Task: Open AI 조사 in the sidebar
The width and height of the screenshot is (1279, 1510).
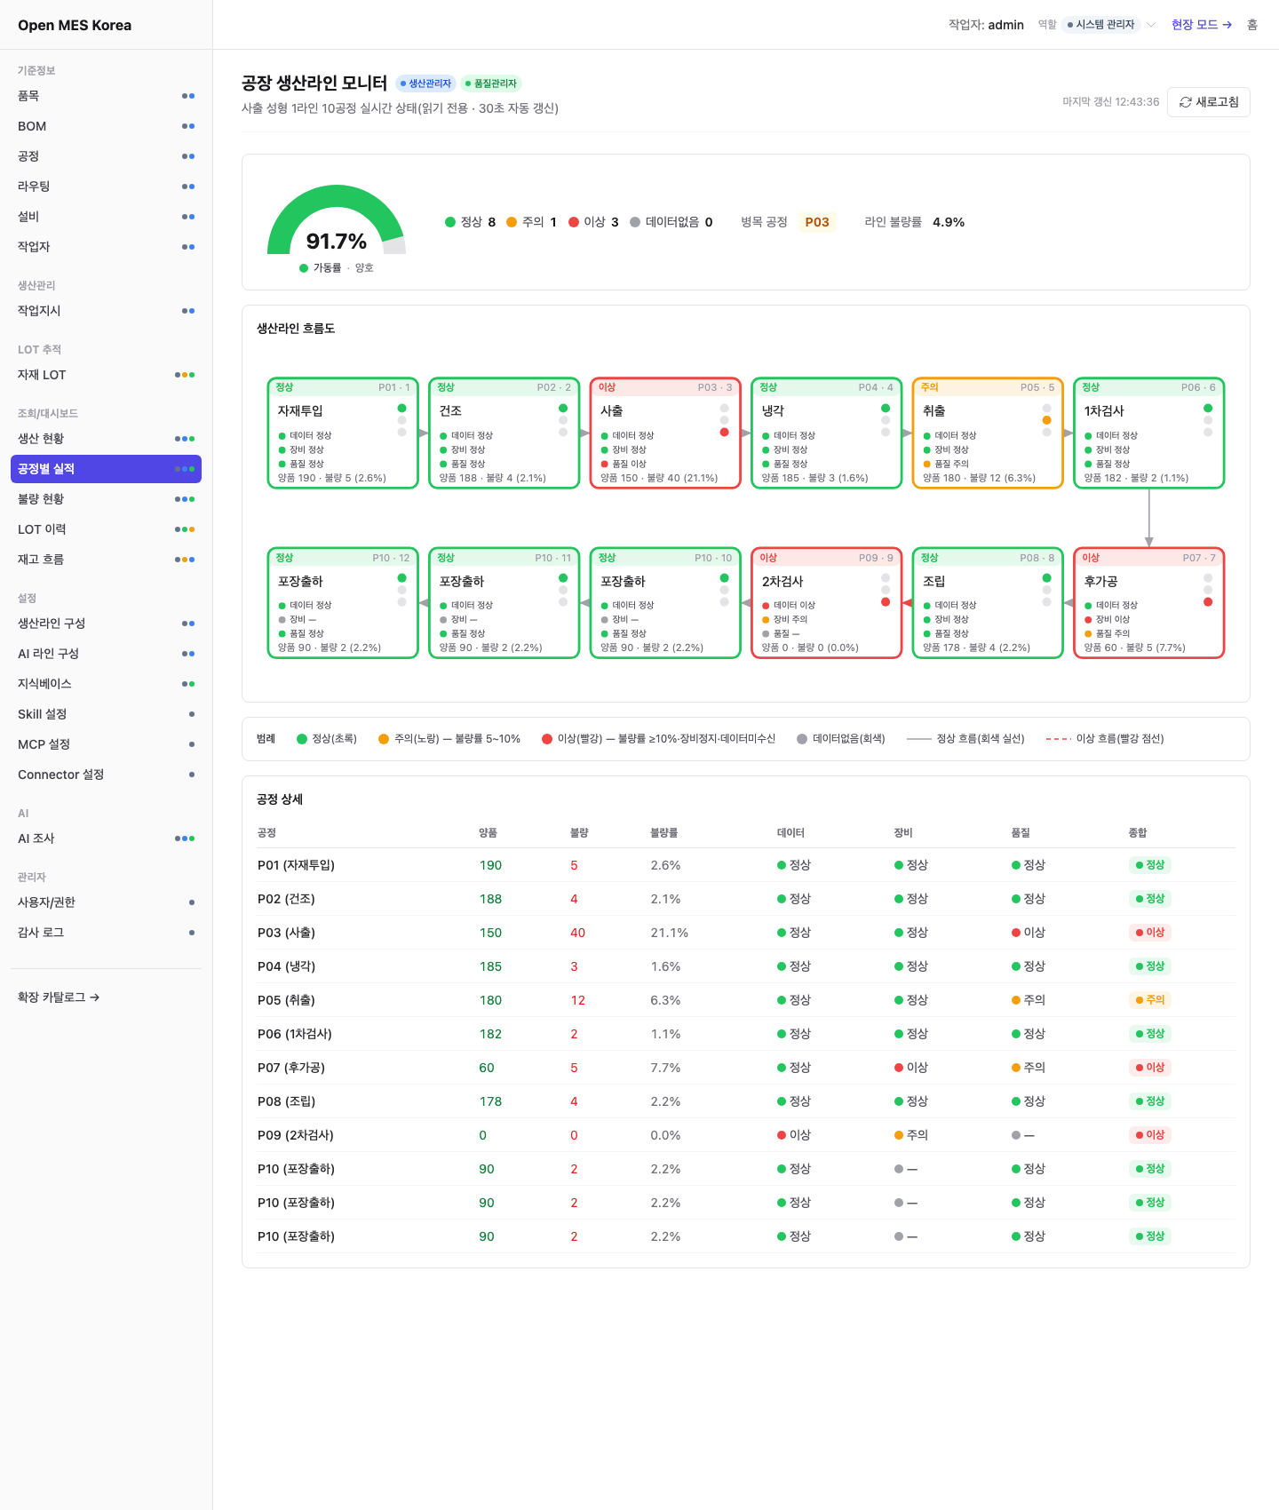Action: click(106, 838)
